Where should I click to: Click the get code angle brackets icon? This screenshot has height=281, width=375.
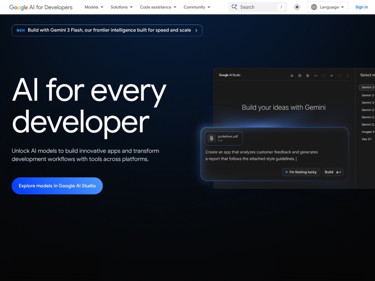click(x=316, y=76)
